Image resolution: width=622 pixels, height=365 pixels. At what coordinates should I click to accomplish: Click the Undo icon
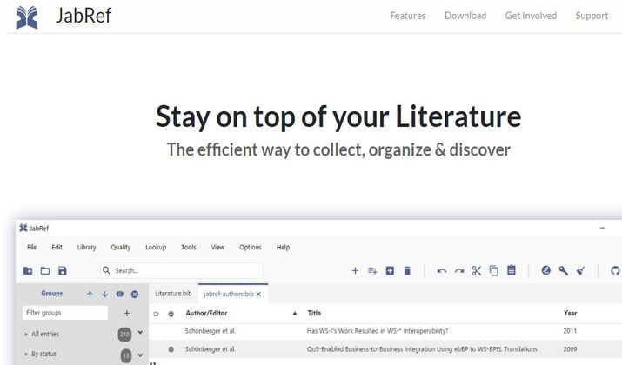(x=442, y=271)
